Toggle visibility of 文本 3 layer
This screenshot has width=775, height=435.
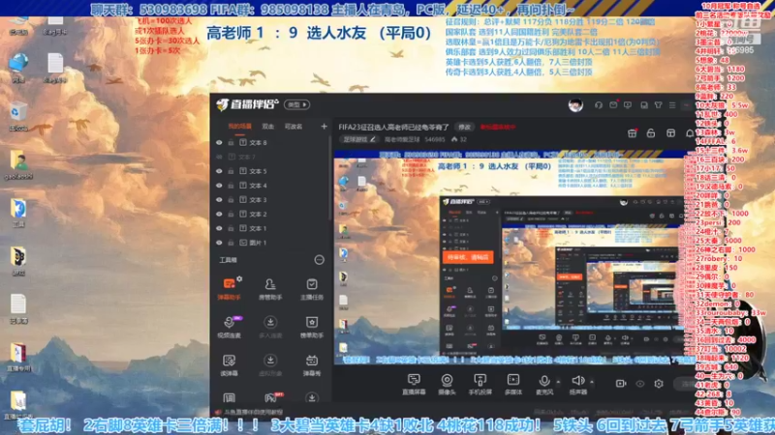coord(219,200)
